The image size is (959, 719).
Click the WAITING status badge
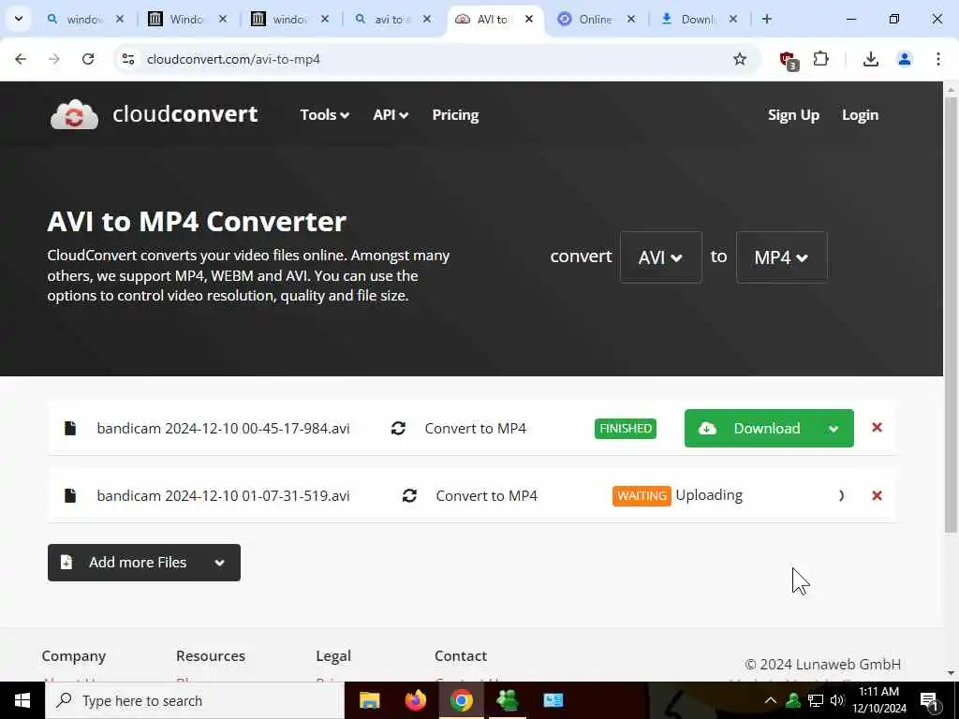point(642,496)
